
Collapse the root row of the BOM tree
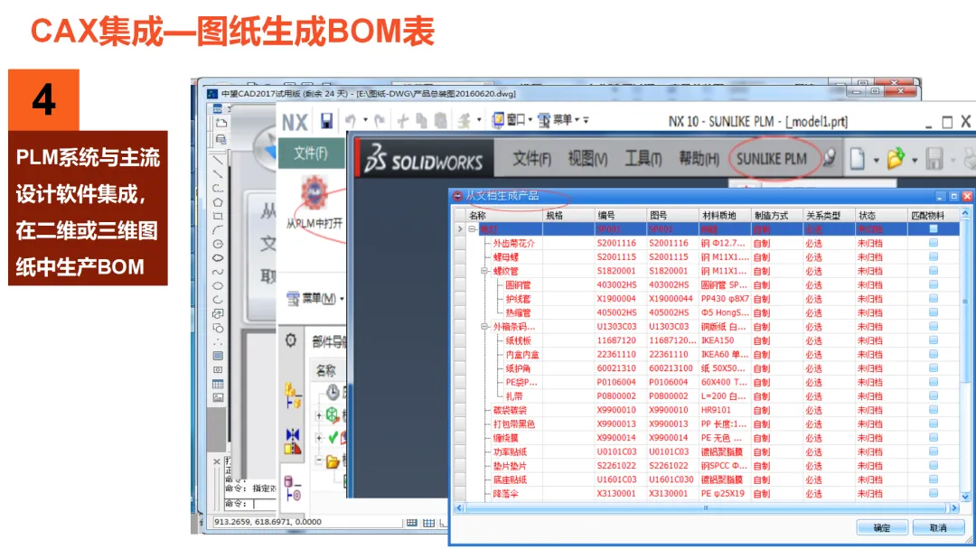coord(472,229)
